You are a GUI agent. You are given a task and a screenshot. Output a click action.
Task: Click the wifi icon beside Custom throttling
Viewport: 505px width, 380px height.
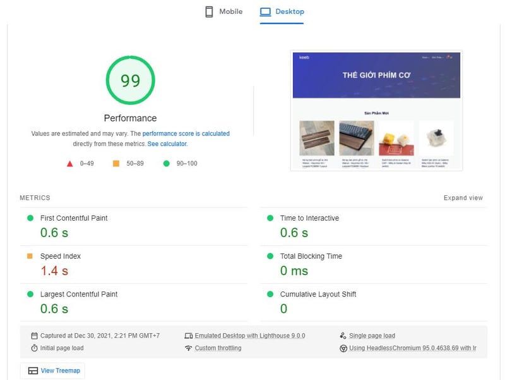tap(188, 348)
